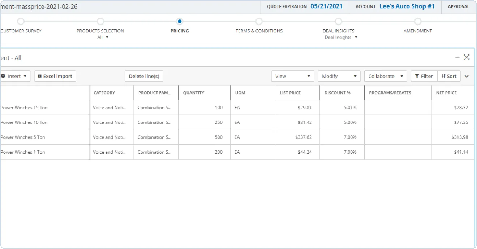Click the 5.01% discount cell
The height and width of the screenshot is (249, 477).
tap(342, 108)
